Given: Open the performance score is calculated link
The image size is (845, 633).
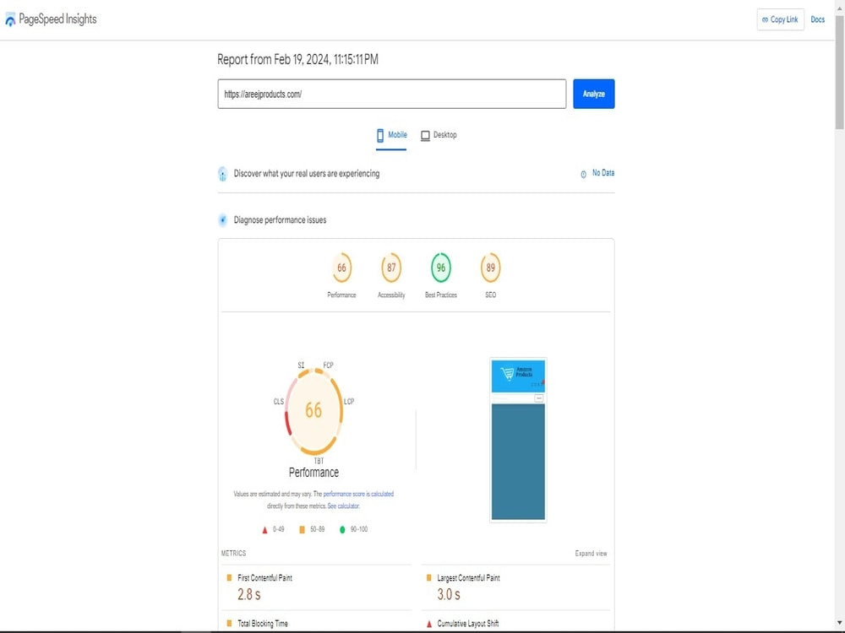Looking at the screenshot, I should pyautogui.click(x=358, y=494).
